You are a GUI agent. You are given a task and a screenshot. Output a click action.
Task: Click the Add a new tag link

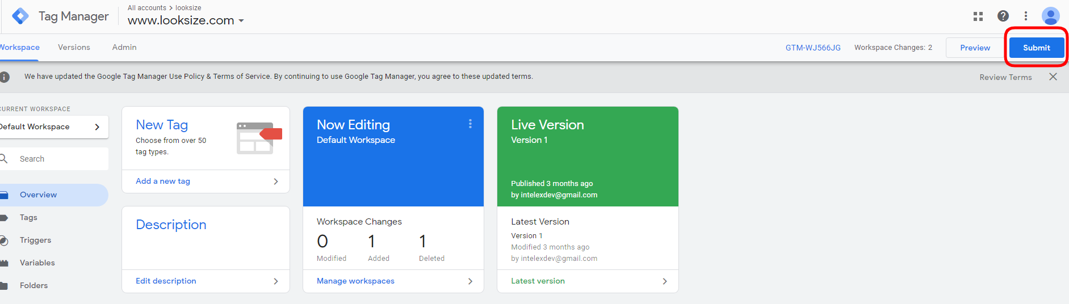(163, 181)
